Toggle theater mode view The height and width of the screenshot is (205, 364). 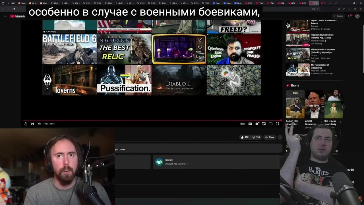pos(270,124)
